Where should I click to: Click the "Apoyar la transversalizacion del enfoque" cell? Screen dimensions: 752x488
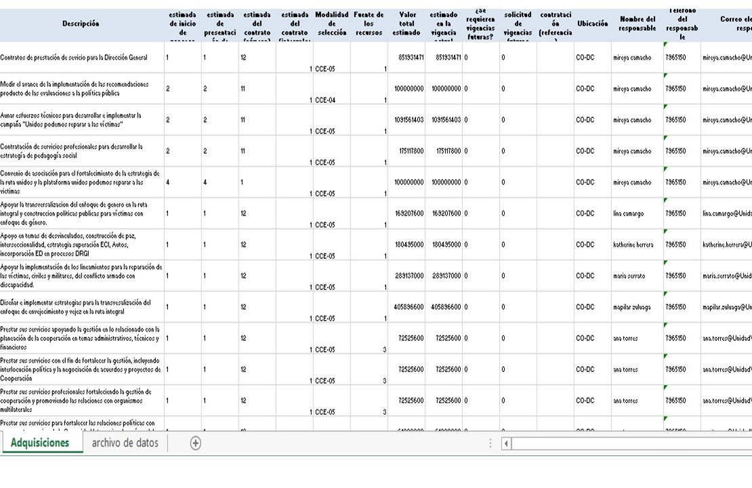(81, 213)
